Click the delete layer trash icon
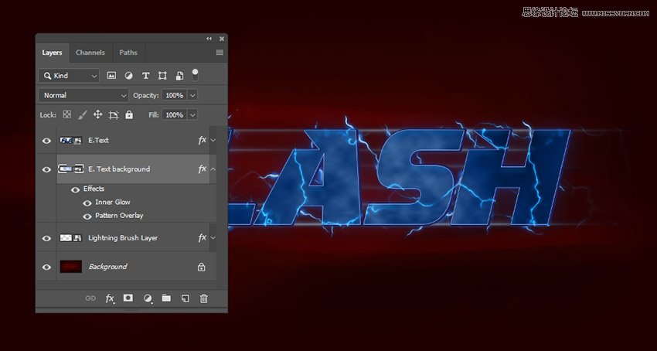Viewport: 657px width, 351px height. pos(204,298)
